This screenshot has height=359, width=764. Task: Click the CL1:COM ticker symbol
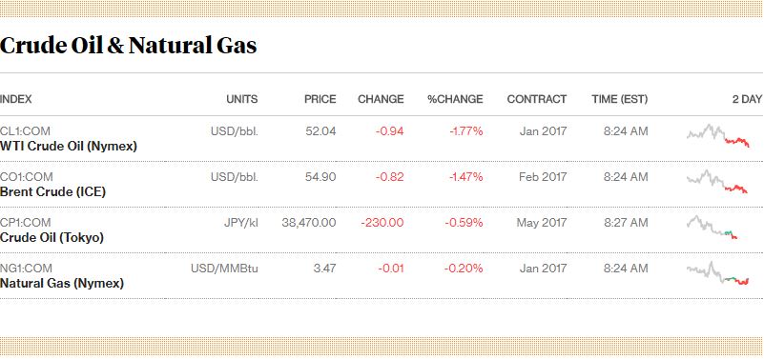pos(25,131)
